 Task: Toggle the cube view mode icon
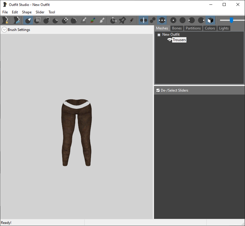click(x=210, y=20)
